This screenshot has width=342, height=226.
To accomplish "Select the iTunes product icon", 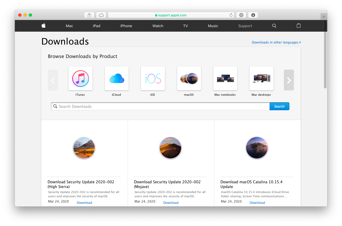I will pyautogui.click(x=80, y=78).
